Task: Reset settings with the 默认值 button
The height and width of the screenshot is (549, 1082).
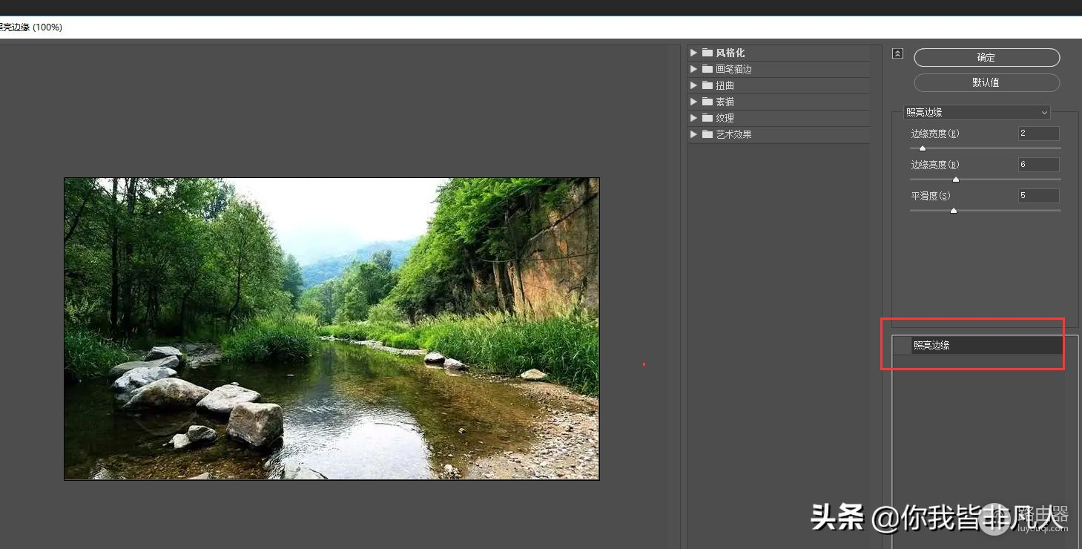Action: [986, 82]
